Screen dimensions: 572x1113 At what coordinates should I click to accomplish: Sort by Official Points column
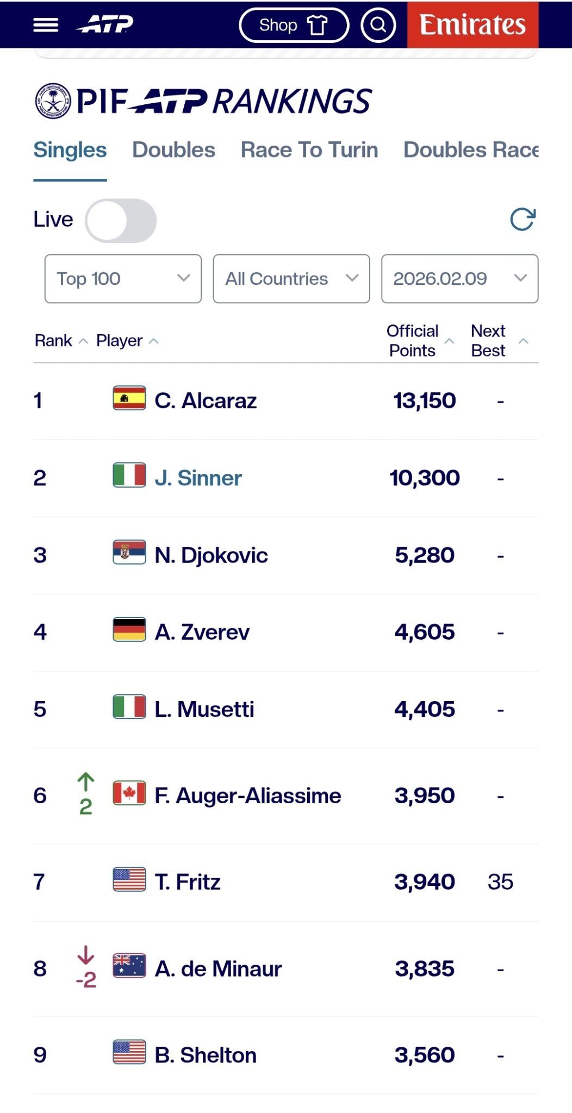(449, 341)
